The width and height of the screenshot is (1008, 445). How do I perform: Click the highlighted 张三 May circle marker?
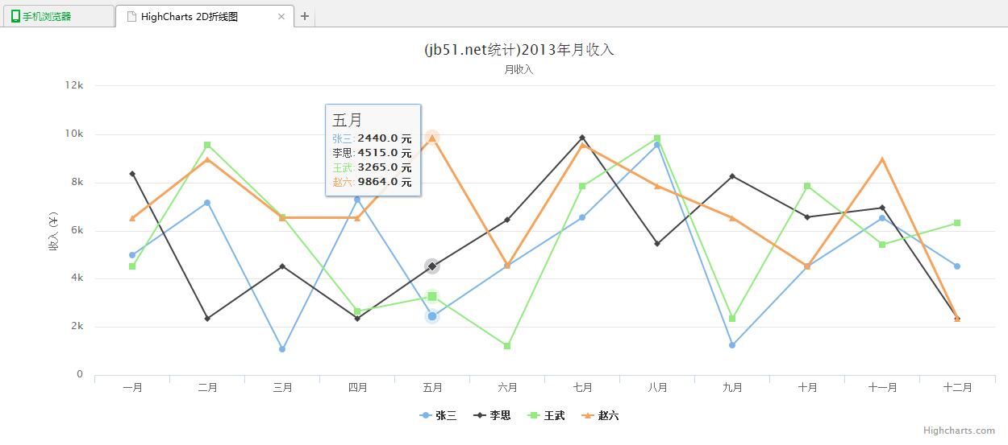[x=432, y=316]
